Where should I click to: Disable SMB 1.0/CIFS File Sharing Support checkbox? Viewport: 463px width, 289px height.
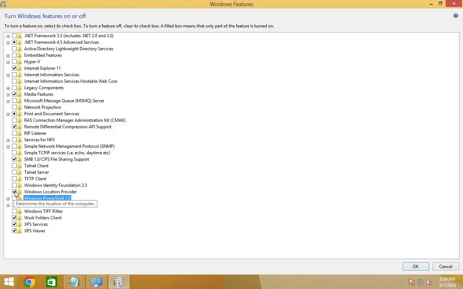(14, 159)
